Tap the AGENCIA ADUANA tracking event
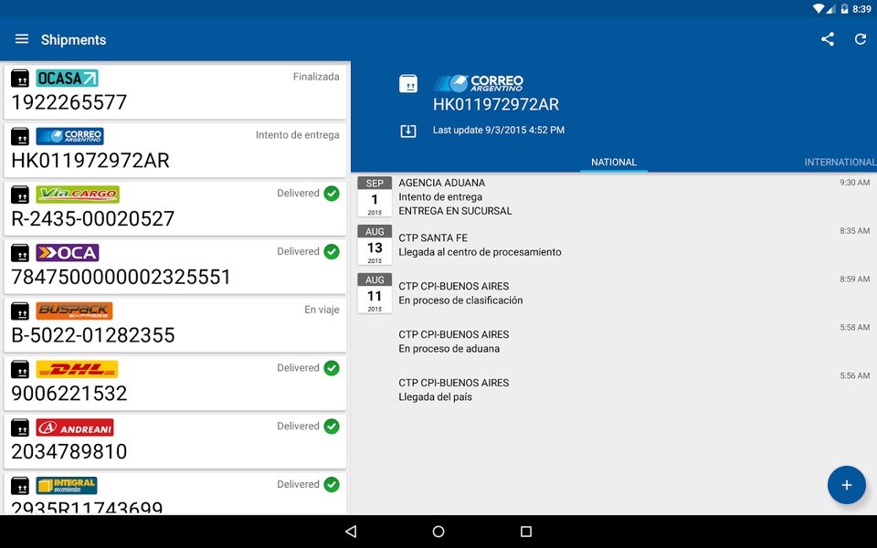The image size is (877, 548). (614, 197)
